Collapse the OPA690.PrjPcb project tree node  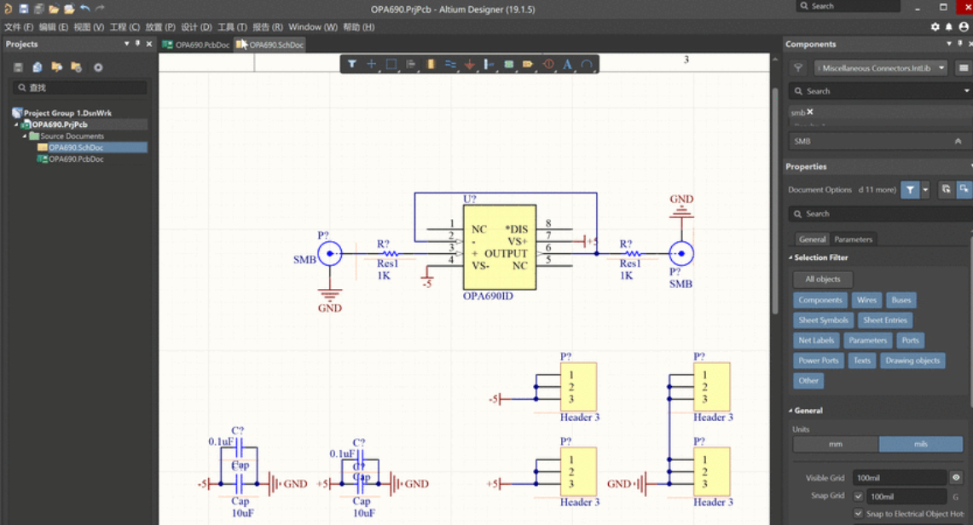coord(16,124)
